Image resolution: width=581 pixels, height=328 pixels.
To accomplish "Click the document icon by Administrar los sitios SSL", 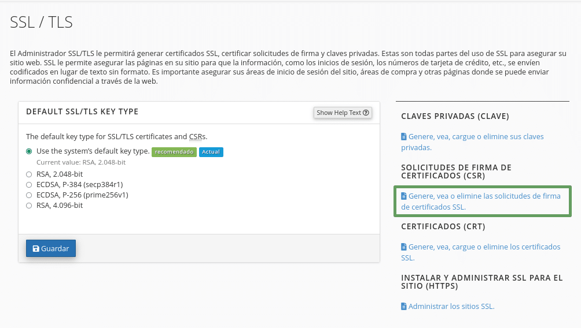I will [404, 307].
